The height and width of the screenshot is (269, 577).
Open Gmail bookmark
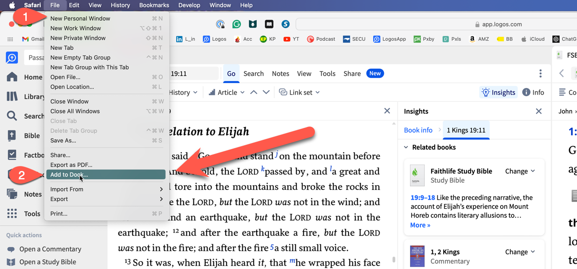click(x=33, y=39)
